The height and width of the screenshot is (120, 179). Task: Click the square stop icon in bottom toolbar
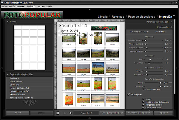click(58, 113)
